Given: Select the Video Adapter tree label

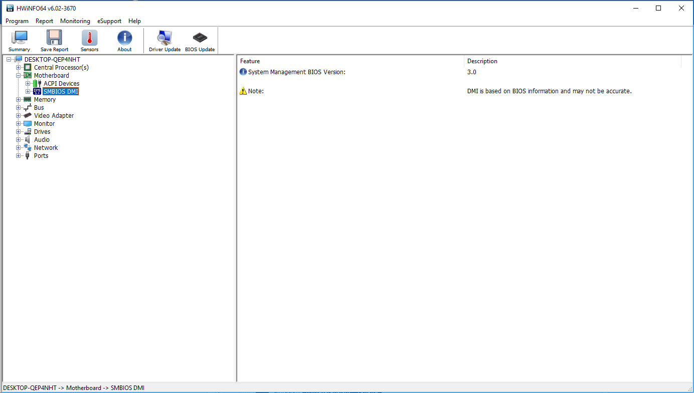Looking at the screenshot, I should pos(54,116).
